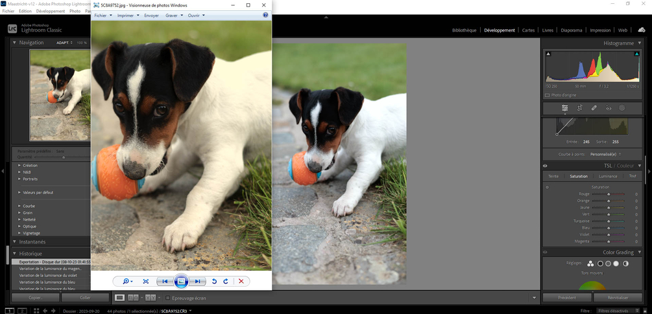Go to next photo in viewer

click(x=197, y=281)
